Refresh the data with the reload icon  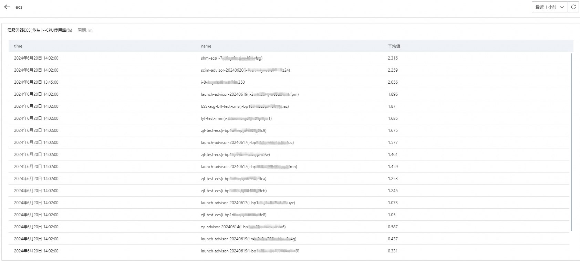[x=573, y=7]
